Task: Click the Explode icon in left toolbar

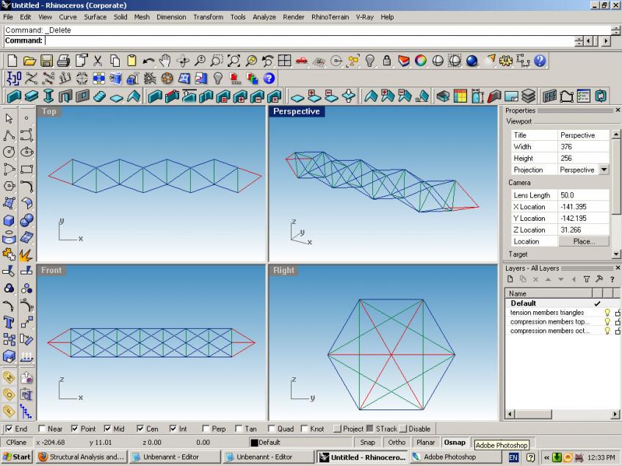Action: [x=26, y=255]
